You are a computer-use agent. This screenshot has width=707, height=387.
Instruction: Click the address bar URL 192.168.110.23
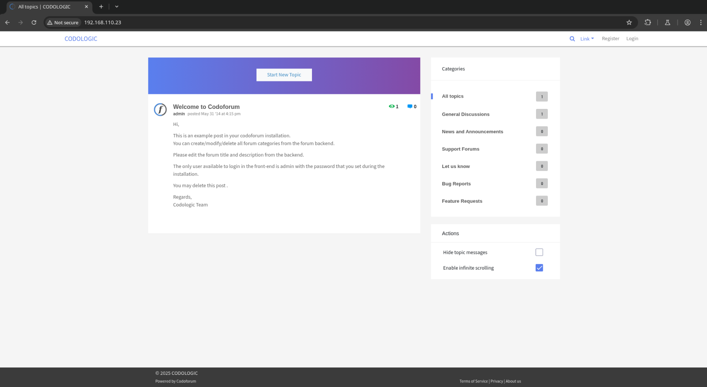point(103,23)
